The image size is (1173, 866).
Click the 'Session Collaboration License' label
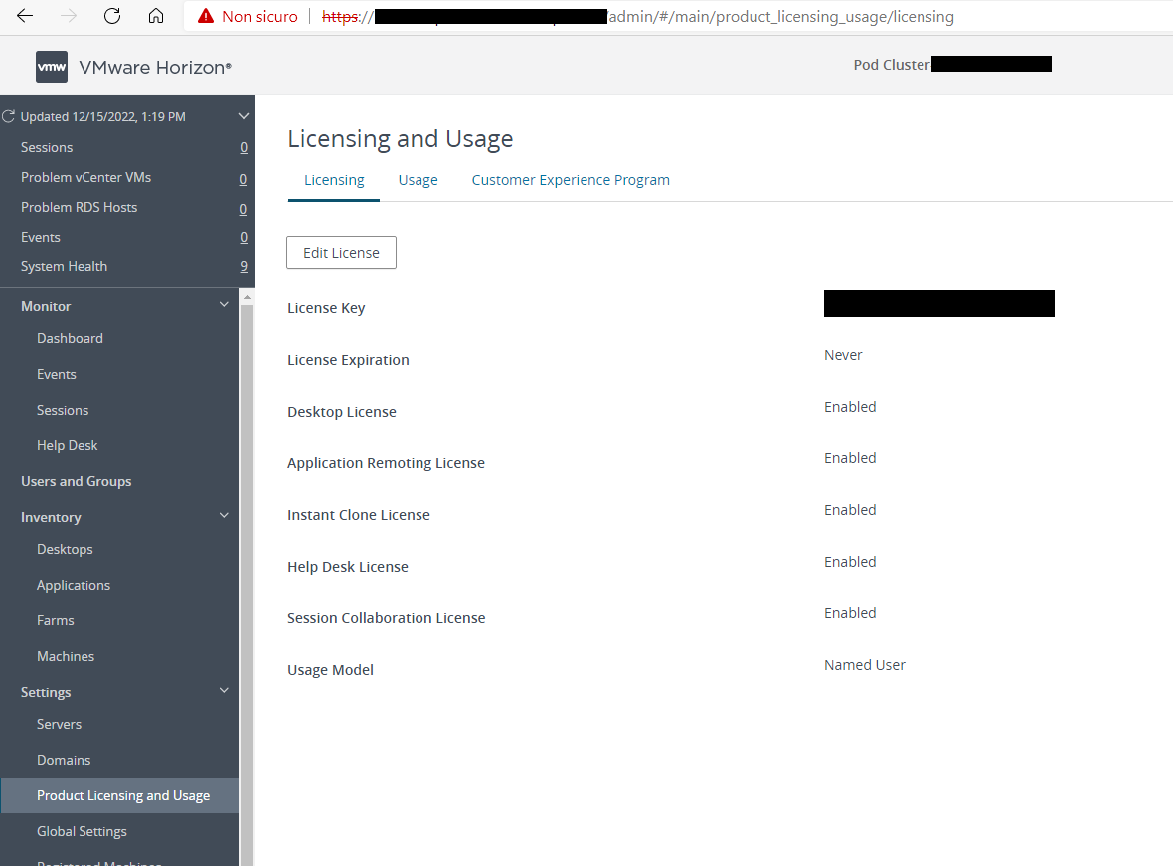pyautogui.click(x=386, y=618)
